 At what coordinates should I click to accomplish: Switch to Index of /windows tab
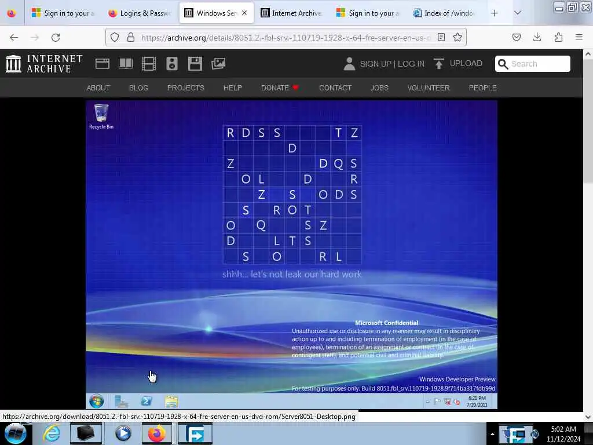pos(444,13)
